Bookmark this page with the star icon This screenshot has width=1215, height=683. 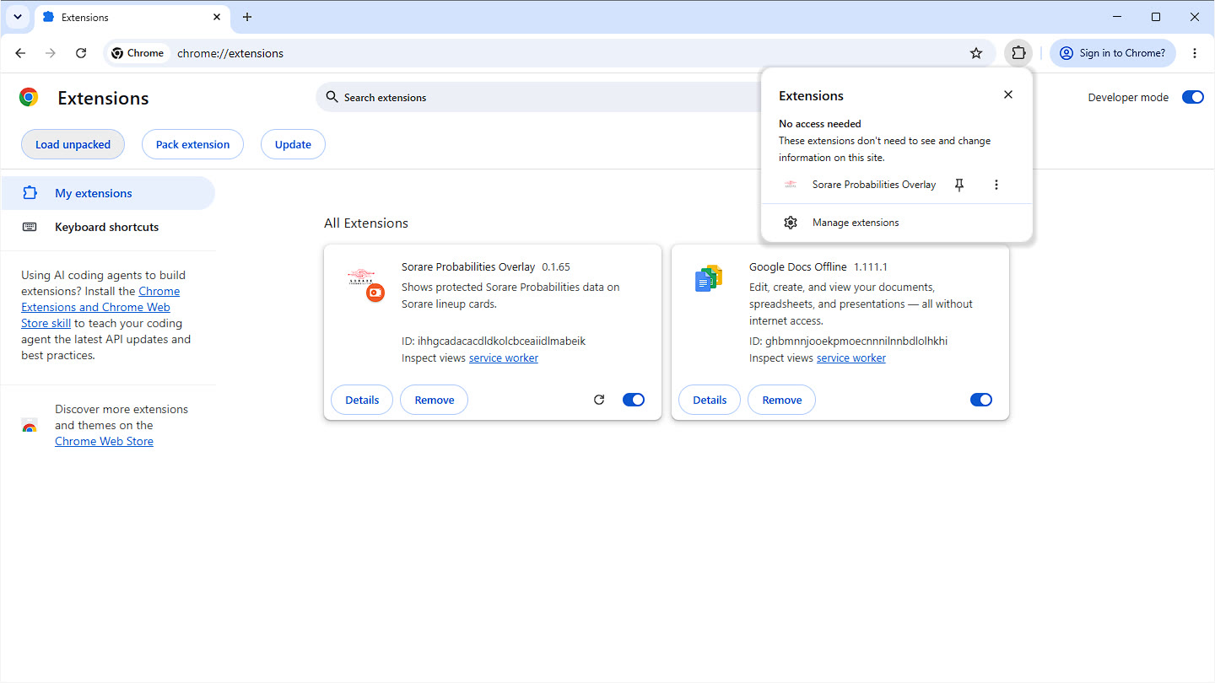(976, 53)
